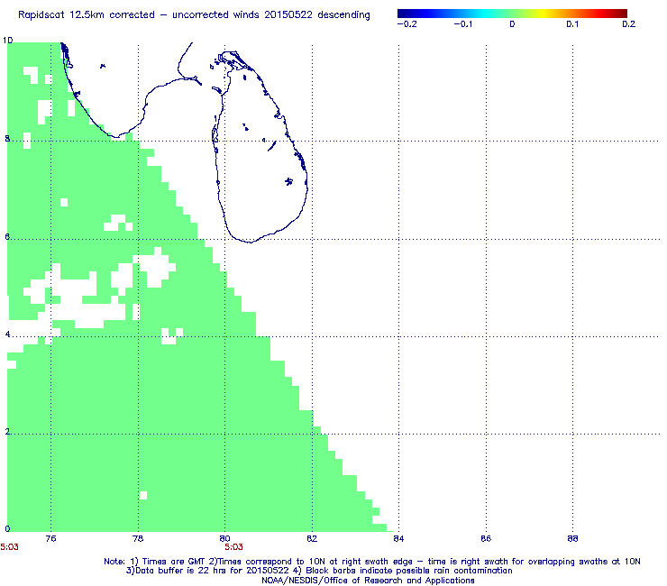Click the colorbar label -0.2

pyautogui.click(x=407, y=24)
